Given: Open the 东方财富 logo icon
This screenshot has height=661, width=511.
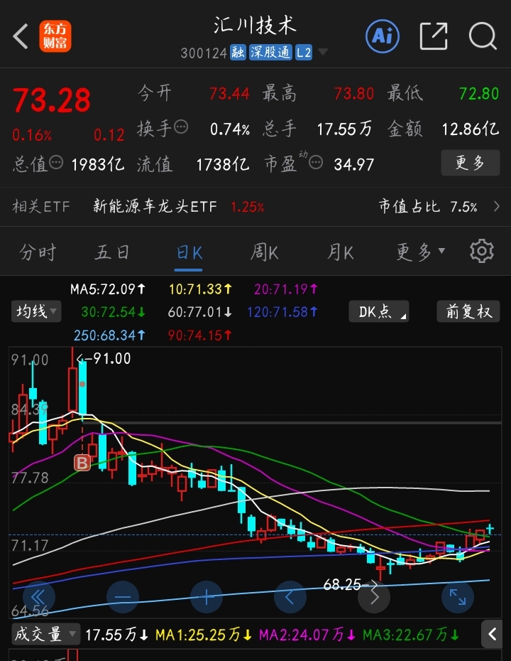Looking at the screenshot, I should point(55,36).
